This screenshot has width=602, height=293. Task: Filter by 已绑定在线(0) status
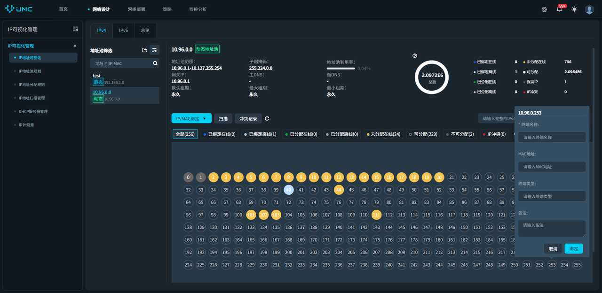219,134
